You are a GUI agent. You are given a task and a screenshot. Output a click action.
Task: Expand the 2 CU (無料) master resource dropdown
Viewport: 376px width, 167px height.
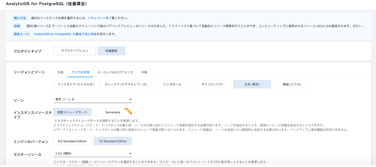(x=92, y=154)
